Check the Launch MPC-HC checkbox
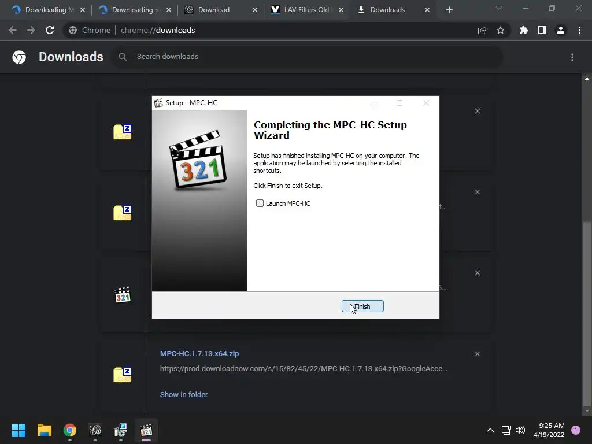 (260, 203)
